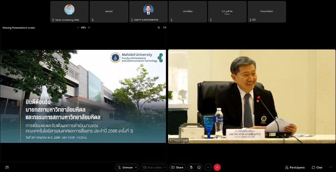Open the Chat panel
This screenshot has height=172, width=336.
pyautogui.click(x=317, y=167)
